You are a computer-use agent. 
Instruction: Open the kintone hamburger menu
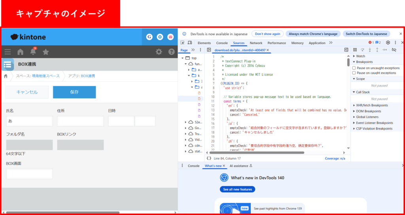pyautogui.click(x=8, y=52)
